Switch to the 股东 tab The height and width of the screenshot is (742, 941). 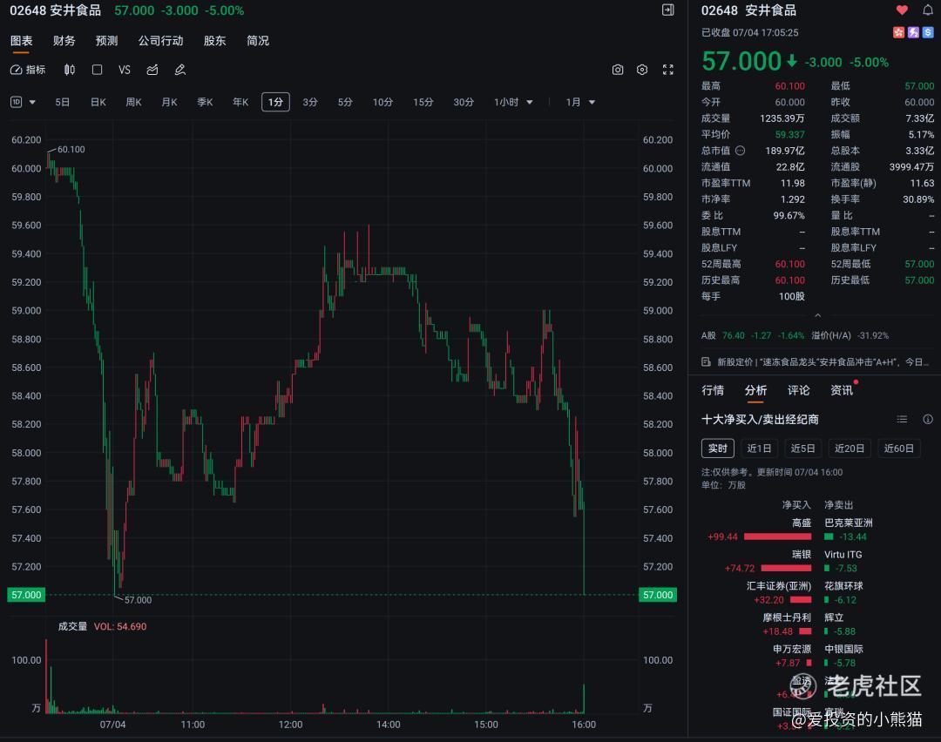click(x=215, y=41)
